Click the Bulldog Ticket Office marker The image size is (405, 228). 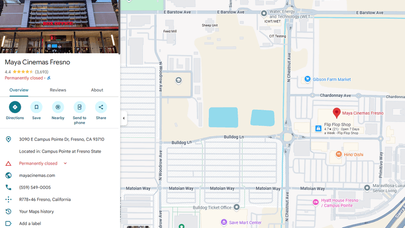(x=236, y=207)
